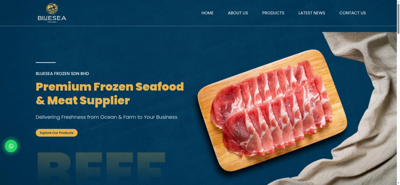
Task: Click the BLUESEA wordmark in the header
Action: 52,18
